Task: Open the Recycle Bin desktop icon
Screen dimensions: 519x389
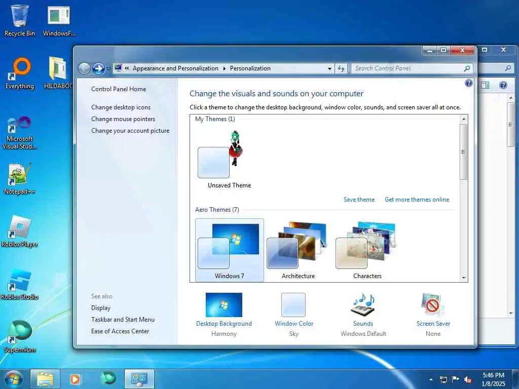Action: (x=20, y=20)
